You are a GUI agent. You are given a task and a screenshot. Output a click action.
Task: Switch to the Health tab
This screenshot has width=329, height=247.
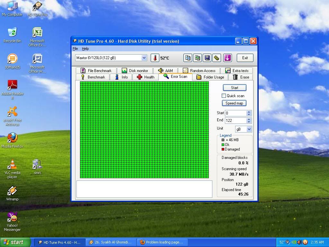pyautogui.click(x=146, y=77)
